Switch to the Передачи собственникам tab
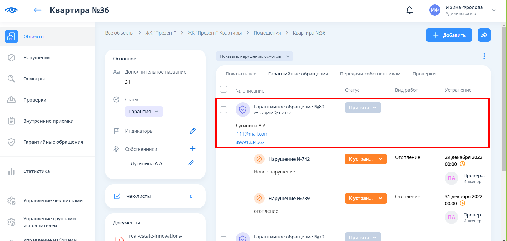Viewport: 507px width, 241px height. [370, 74]
